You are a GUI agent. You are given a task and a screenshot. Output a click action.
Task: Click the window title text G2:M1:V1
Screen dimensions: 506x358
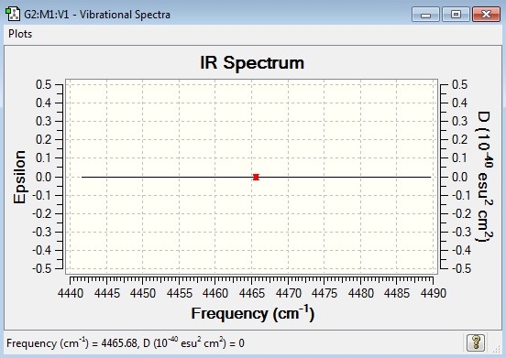46,15
